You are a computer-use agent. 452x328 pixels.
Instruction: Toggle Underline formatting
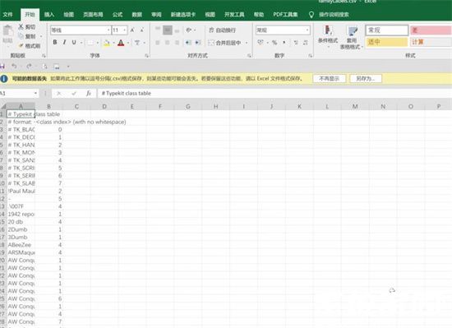[74, 43]
